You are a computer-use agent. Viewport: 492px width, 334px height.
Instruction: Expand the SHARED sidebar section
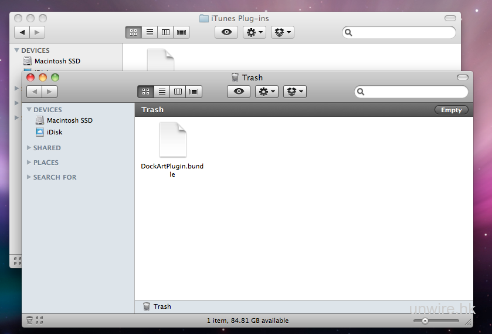click(29, 148)
